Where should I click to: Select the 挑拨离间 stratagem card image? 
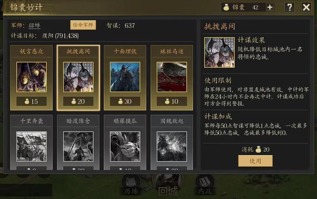click(78, 77)
